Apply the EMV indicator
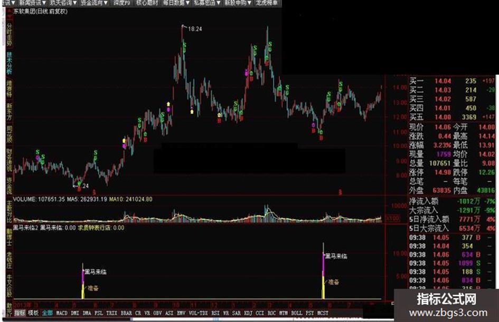Screen dimensions: 499x322 (181, 313)
